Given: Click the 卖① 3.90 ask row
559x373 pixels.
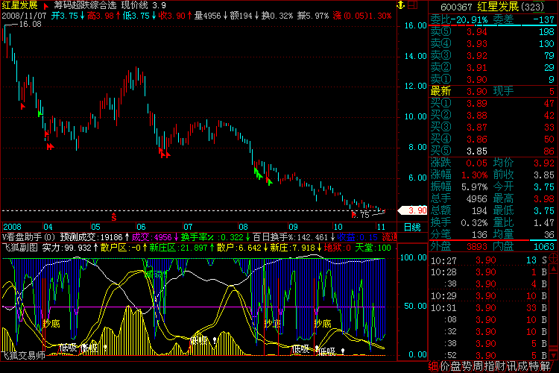Looking at the screenshot, I should point(493,79).
